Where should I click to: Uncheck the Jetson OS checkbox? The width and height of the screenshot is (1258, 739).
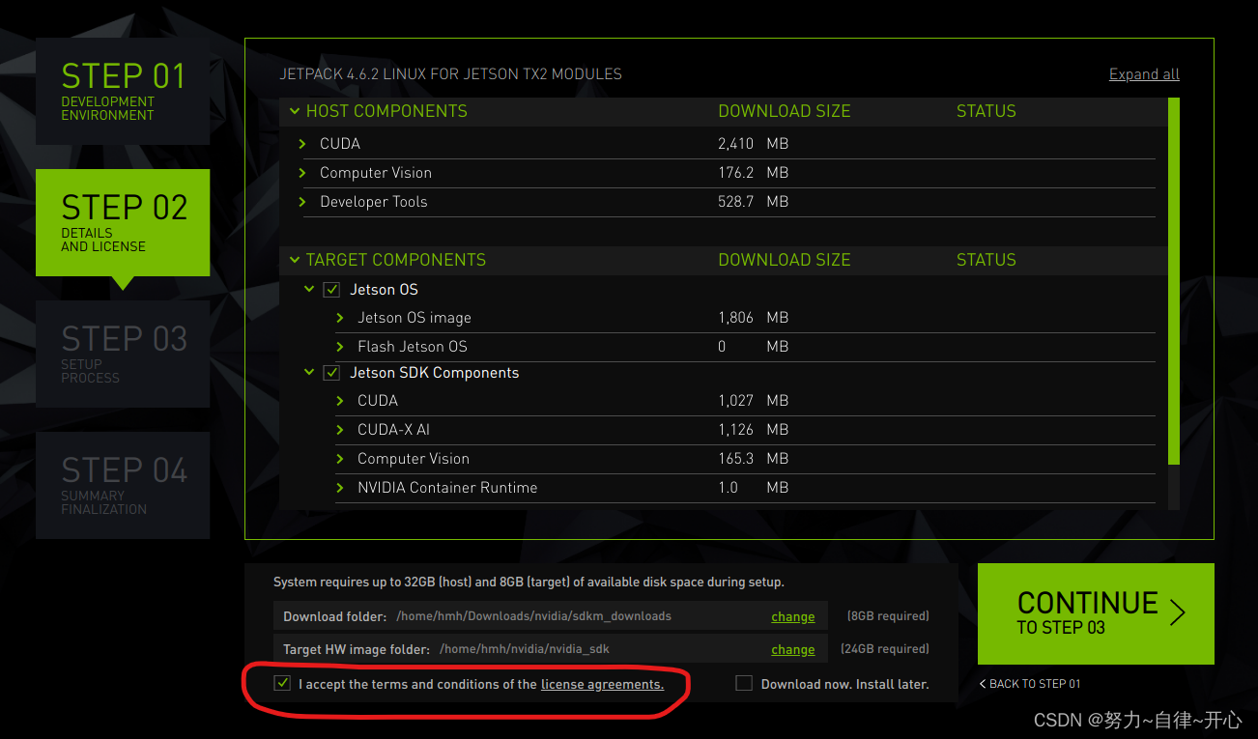tap(331, 290)
